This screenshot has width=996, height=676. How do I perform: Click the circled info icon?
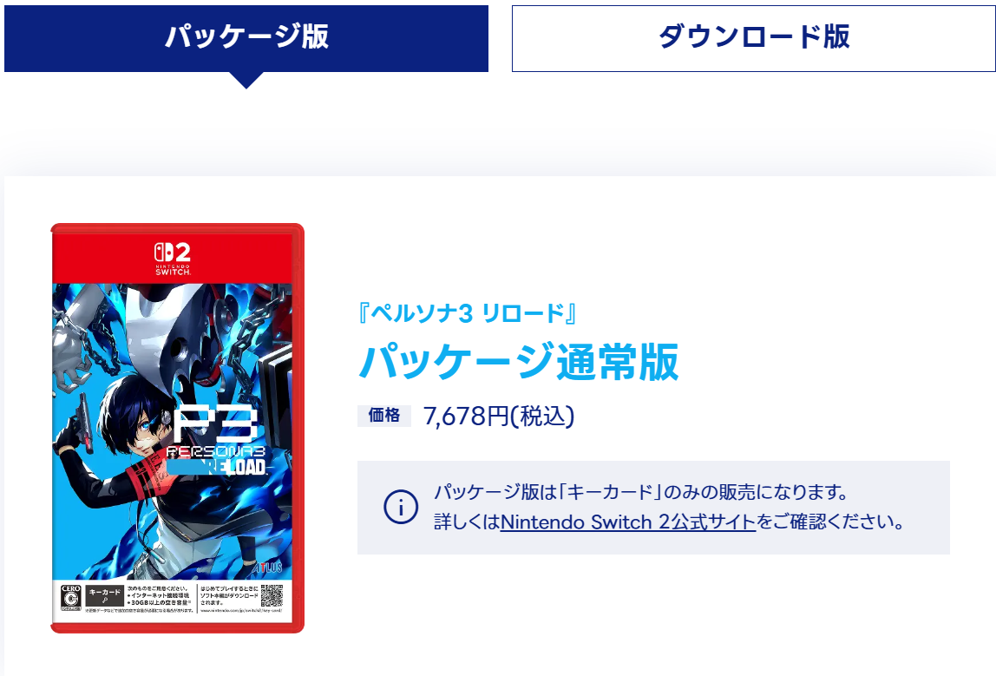(x=401, y=507)
